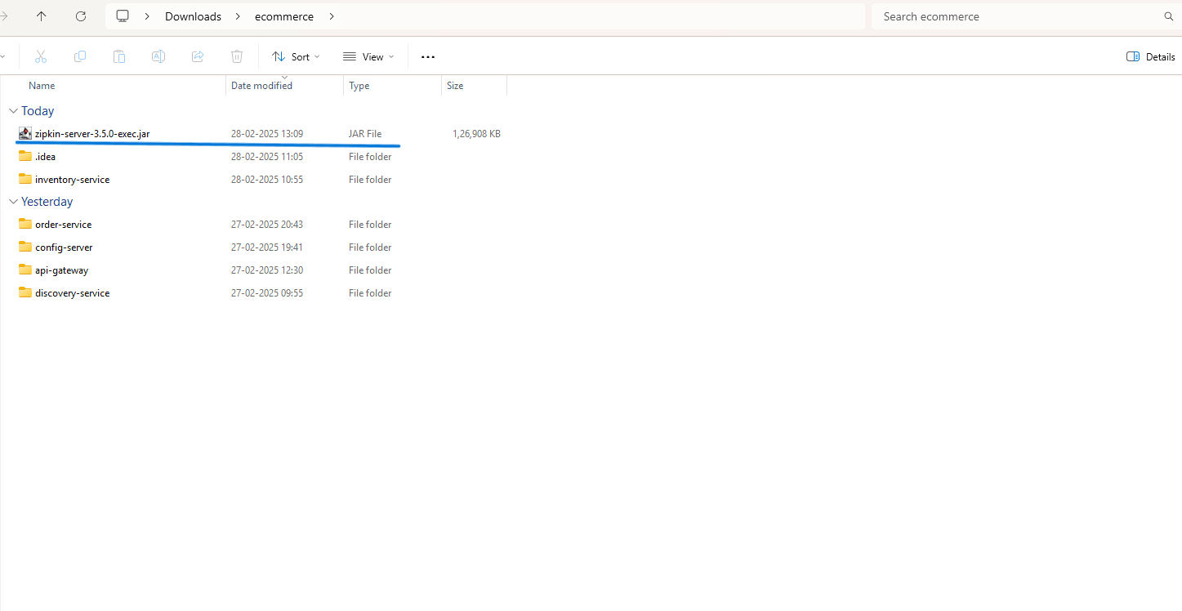Click the Share icon in toolbar
1182x611 pixels.
[x=198, y=56]
